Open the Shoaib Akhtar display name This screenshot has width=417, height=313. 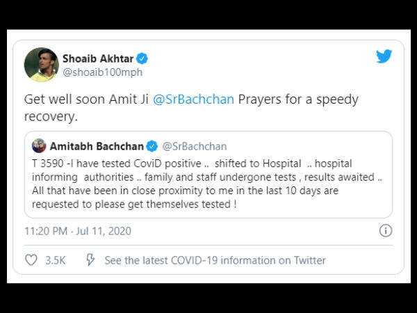(98, 58)
